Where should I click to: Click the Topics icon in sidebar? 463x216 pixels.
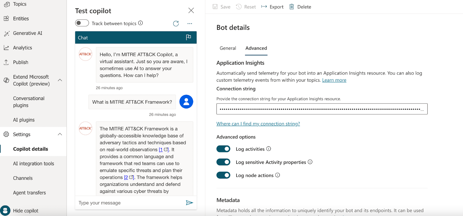pyautogui.click(x=6, y=4)
